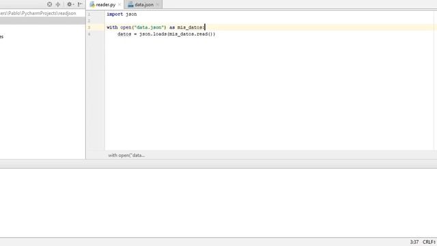Close the data.json tab
The height and width of the screenshot is (246, 437).
pyautogui.click(x=158, y=5)
